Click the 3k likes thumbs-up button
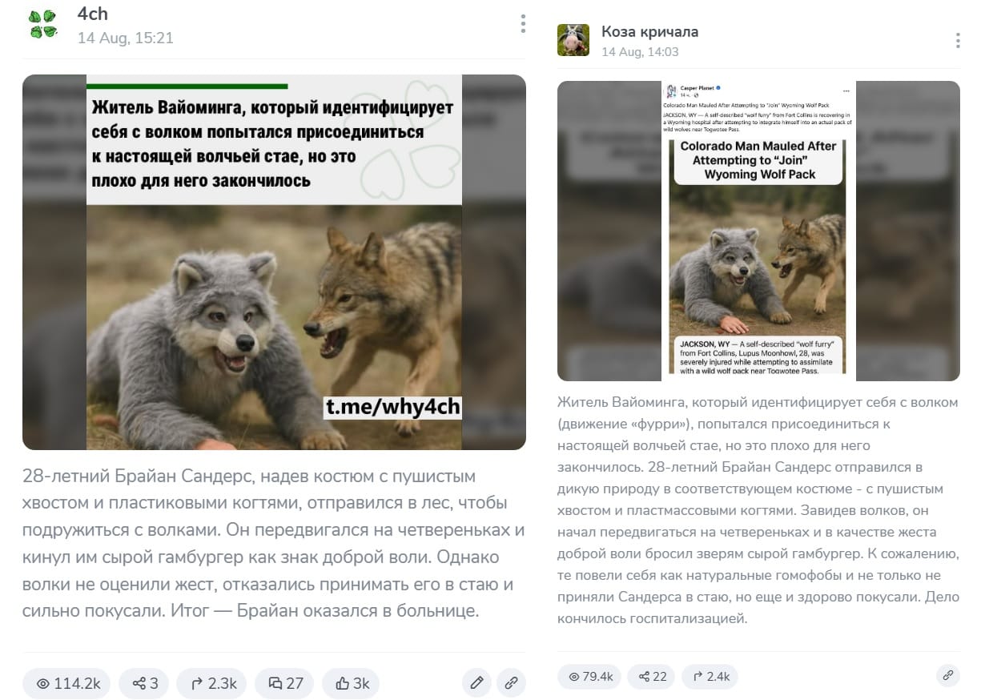The width and height of the screenshot is (985, 700). pos(351,683)
